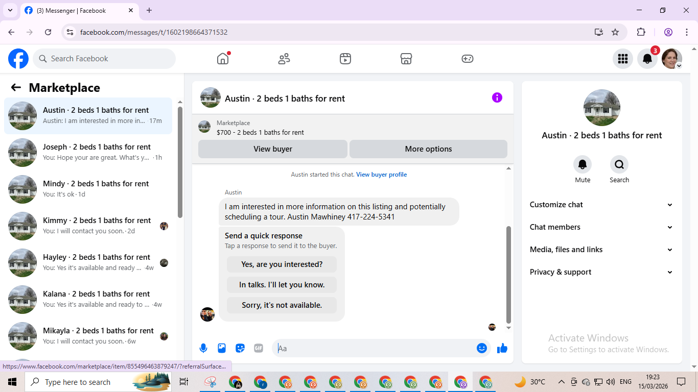This screenshot has width=698, height=392.
Task: Bookmark this page with the star icon
Action: click(x=615, y=32)
